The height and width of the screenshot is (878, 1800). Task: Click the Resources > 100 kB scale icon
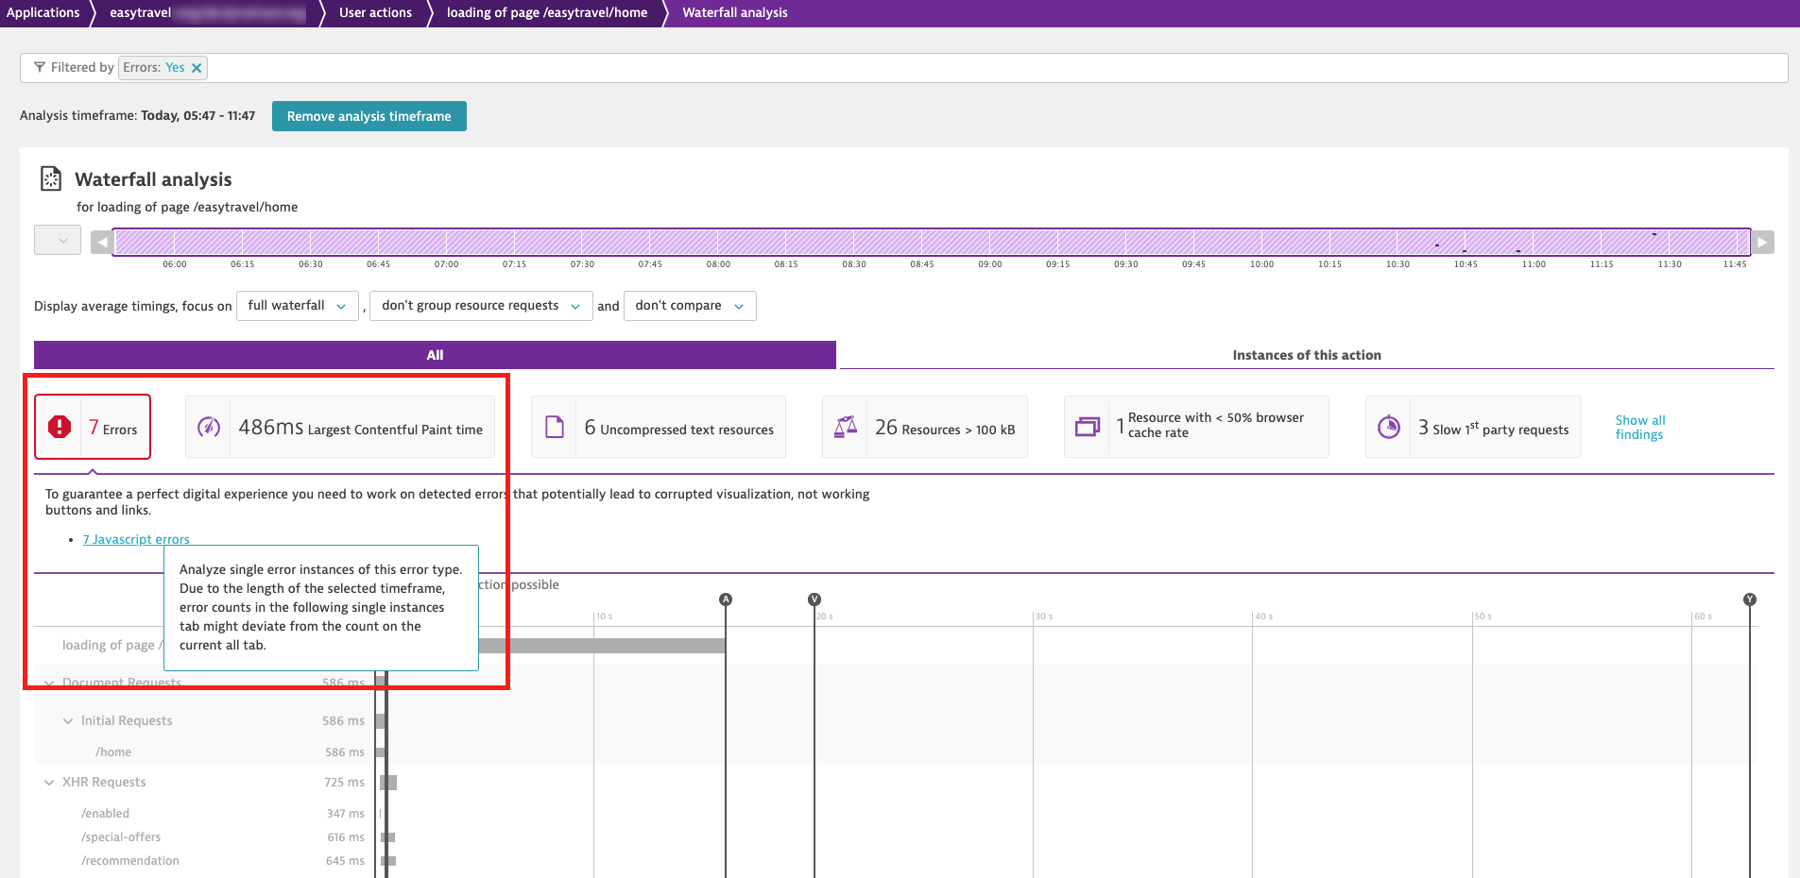pos(846,428)
